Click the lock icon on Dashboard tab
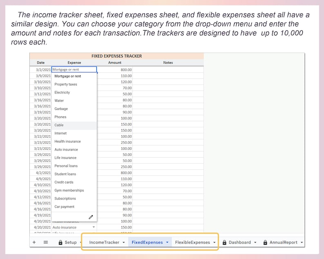Image resolution: width=324 pixels, height=259 pixels. click(224, 242)
